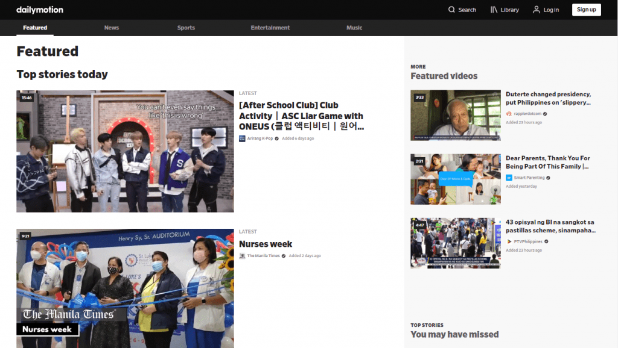Click verified badge next to Smart Parenting

coord(548,178)
